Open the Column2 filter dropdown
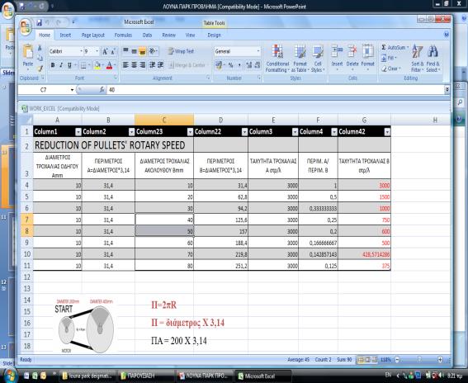Image resolution: width=468 pixels, height=383 pixels. coord(131,131)
